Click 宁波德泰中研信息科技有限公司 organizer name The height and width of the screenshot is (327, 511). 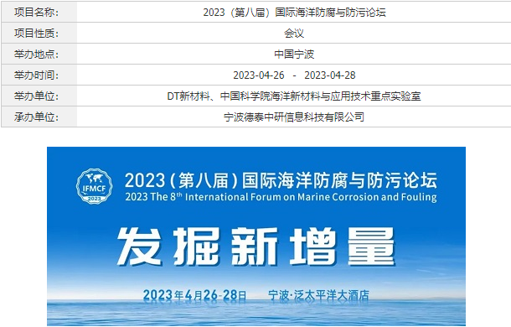coord(294,117)
